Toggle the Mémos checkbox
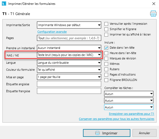 [x=106, y=64]
